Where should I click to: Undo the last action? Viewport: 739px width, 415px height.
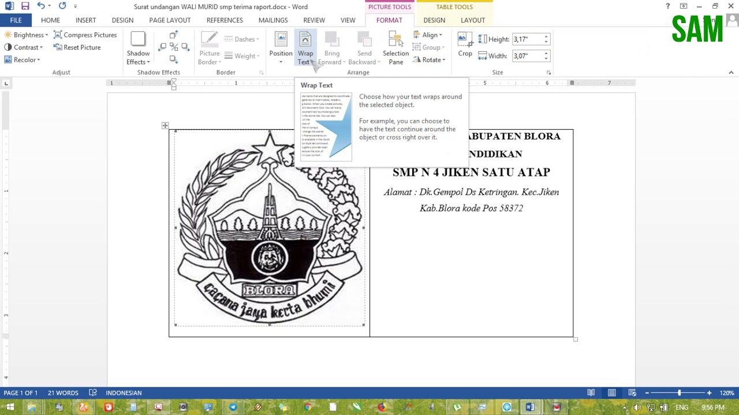[41, 6]
